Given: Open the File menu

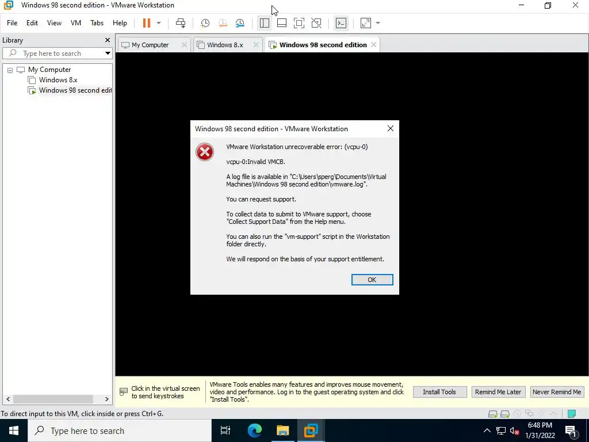Looking at the screenshot, I should [x=12, y=23].
